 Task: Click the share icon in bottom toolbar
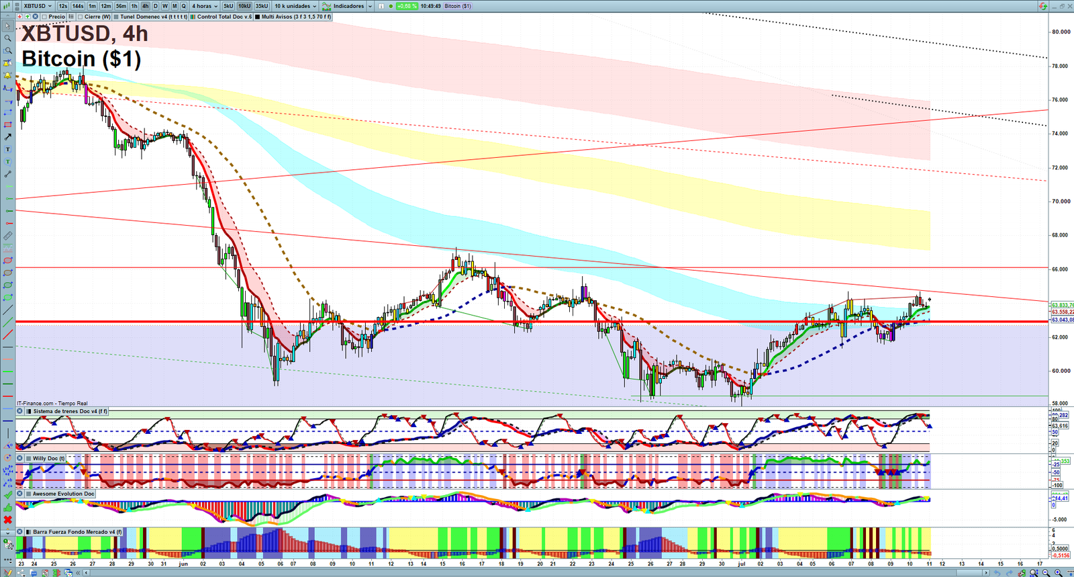[x=21, y=573]
